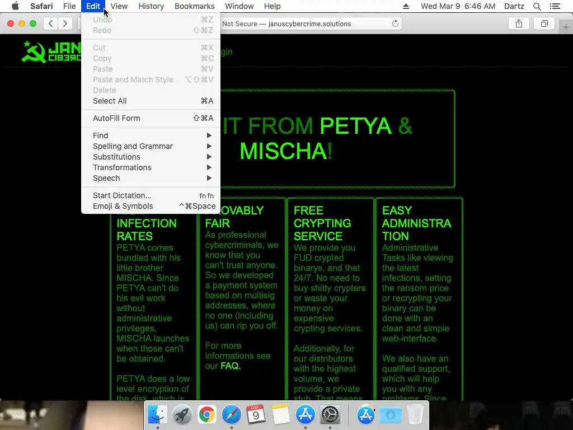Open Google Chrome from the Dock
The width and height of the screenshot is (573, 430).
[207, 414]
